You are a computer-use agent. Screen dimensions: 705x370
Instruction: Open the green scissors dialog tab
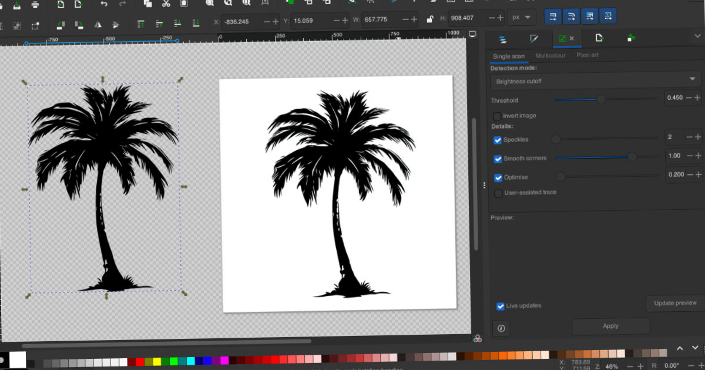pyautogui.click(x=631, y=38)
